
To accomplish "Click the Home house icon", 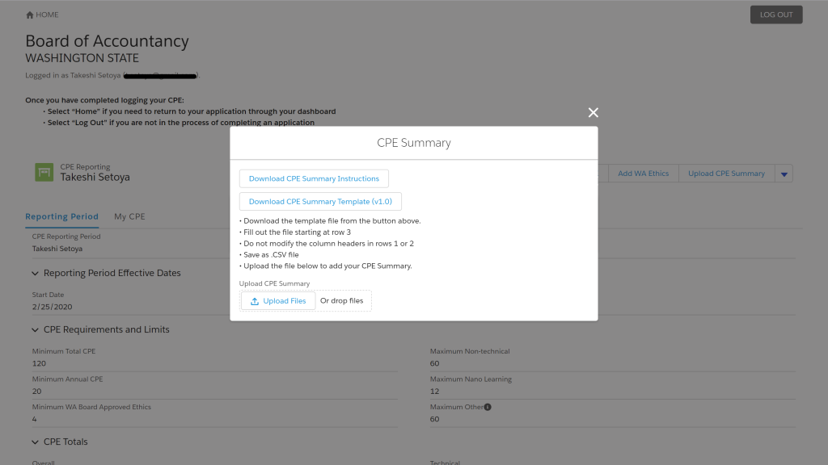I will (x=30, y=15).
